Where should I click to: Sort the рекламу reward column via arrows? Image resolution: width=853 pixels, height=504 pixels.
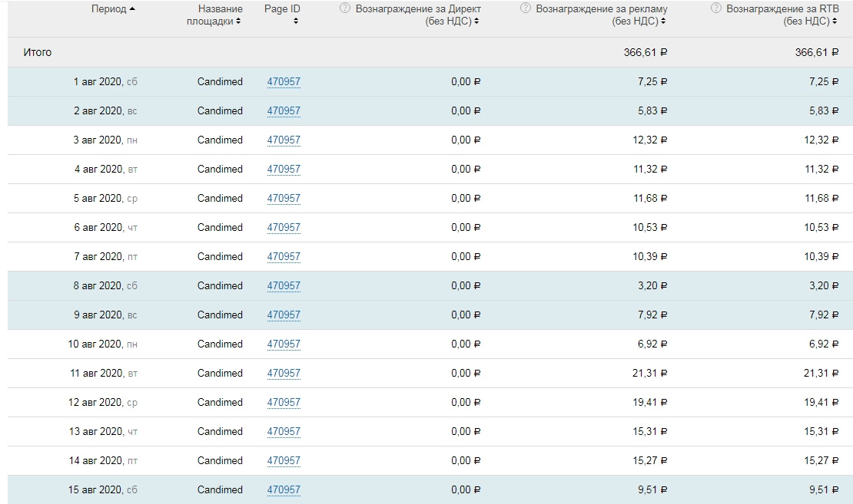coord(663,21)
